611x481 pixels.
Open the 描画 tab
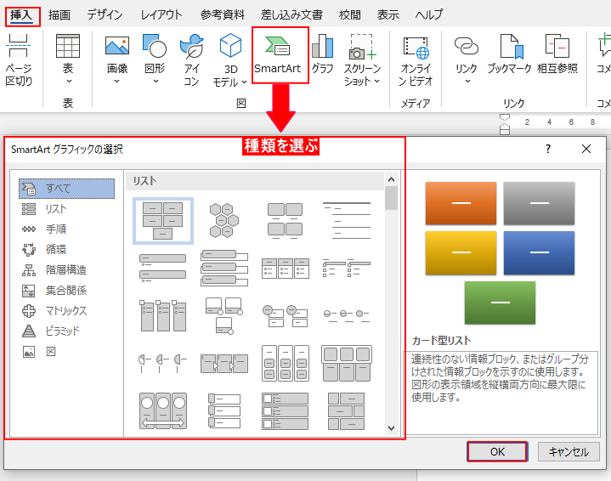59,14
